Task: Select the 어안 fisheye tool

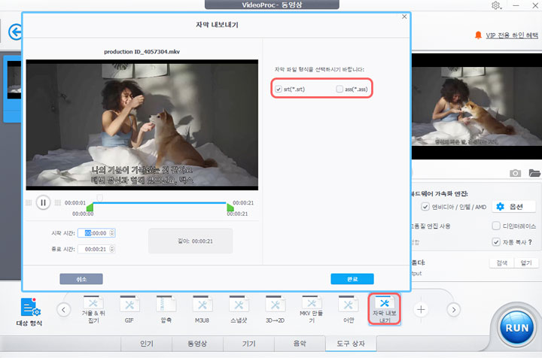Action: pyautogui.click(x=348, y=309)
